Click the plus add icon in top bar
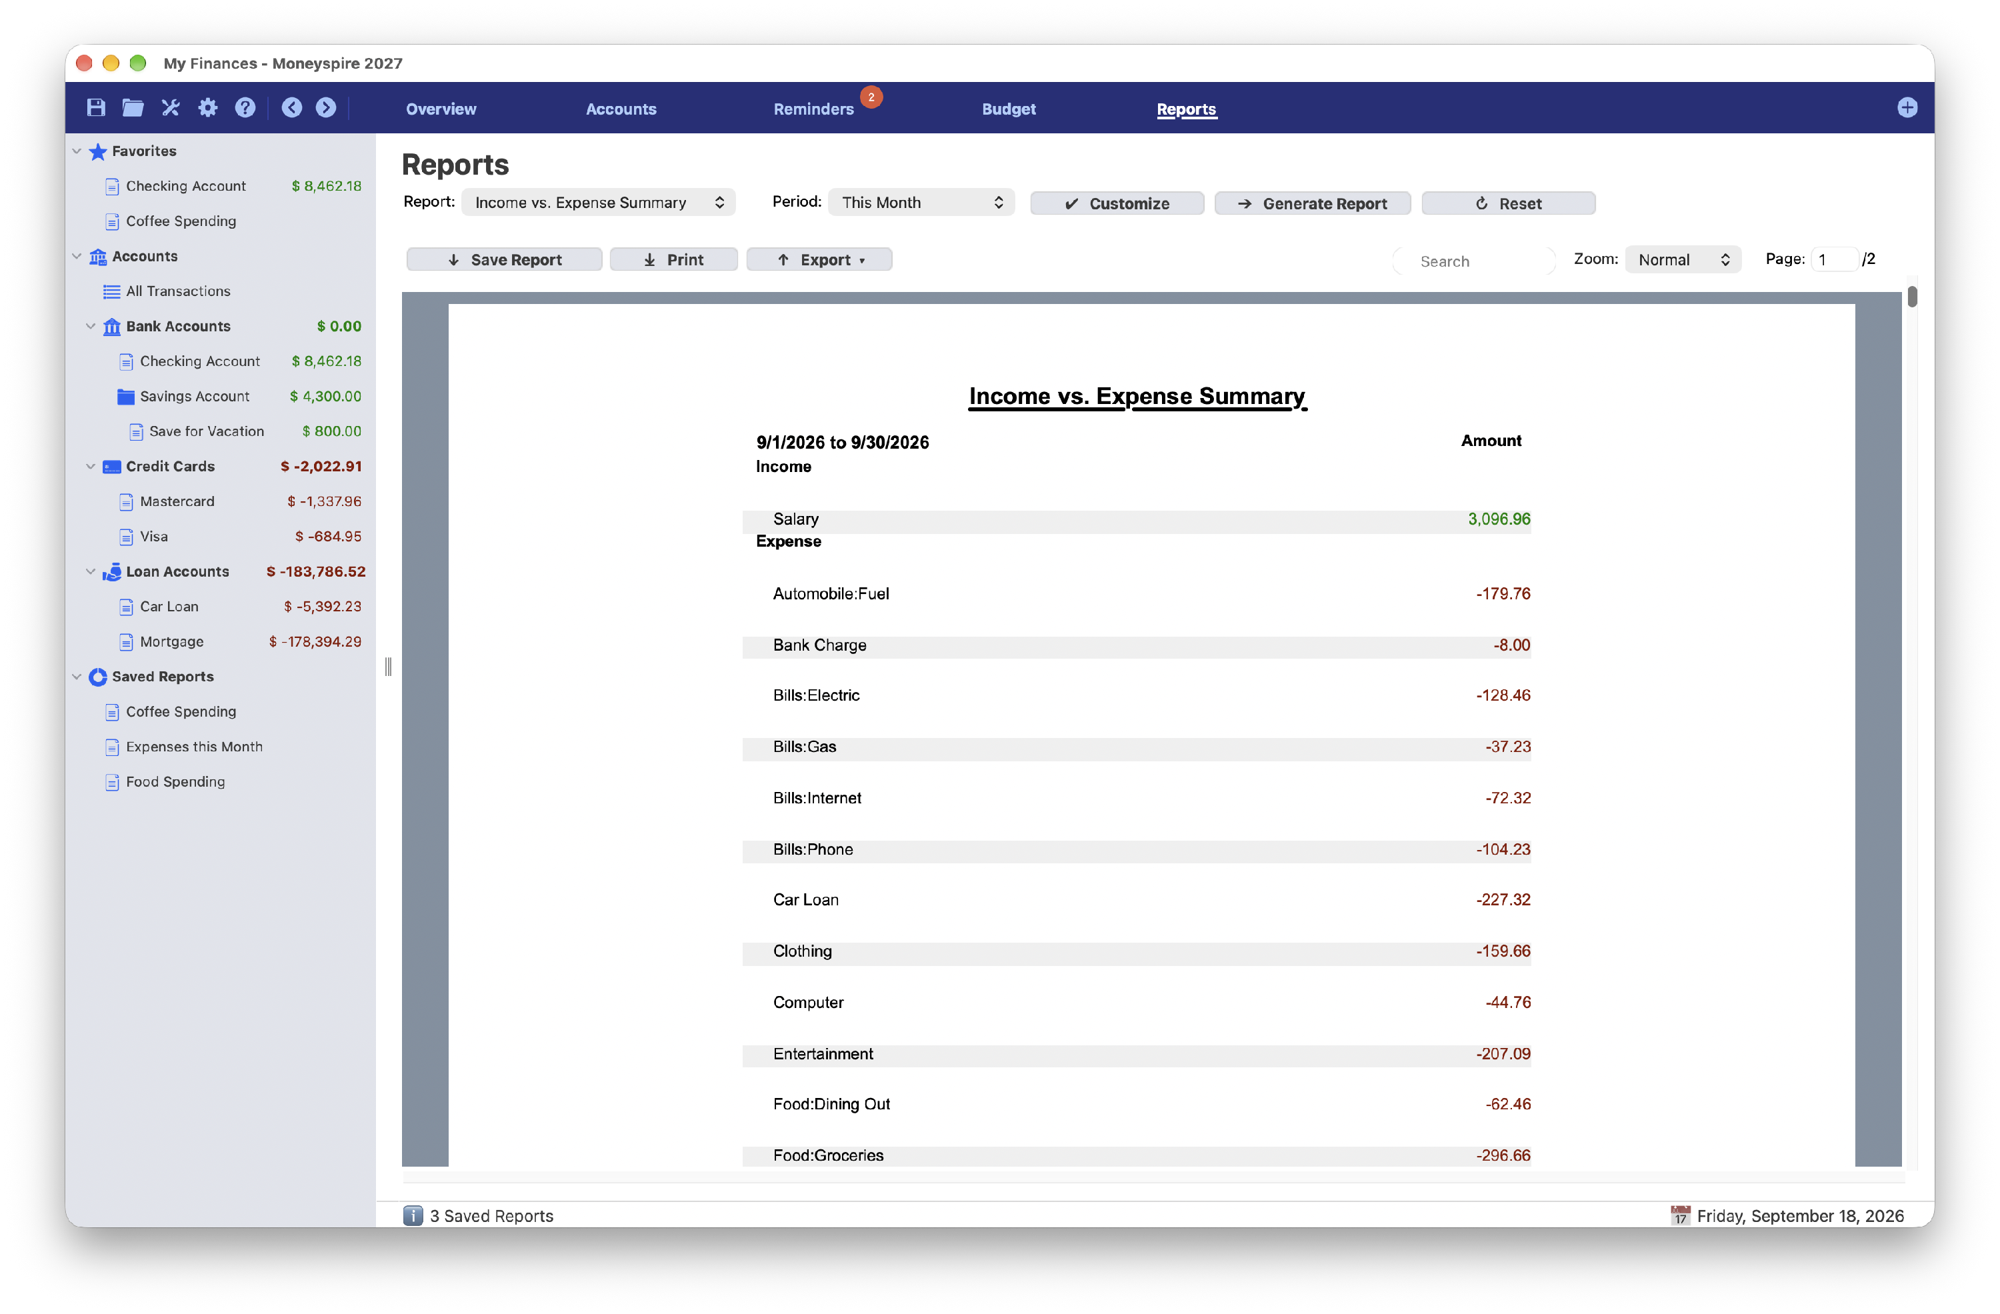 1907,107
